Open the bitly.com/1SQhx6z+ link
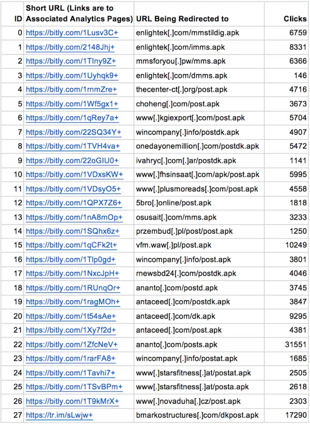The height and width of the screenshot is (424, 310). tap(73, 231)
